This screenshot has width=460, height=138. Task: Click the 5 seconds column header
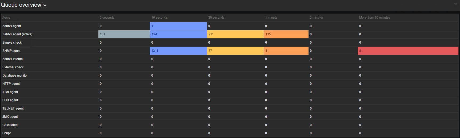(107, 18)
